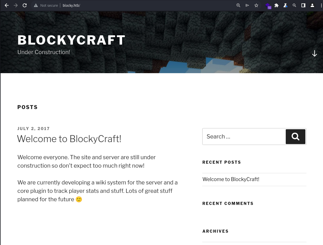
Task: Click the toolbar search magnifier icon
Action: (x=294, y=5)
